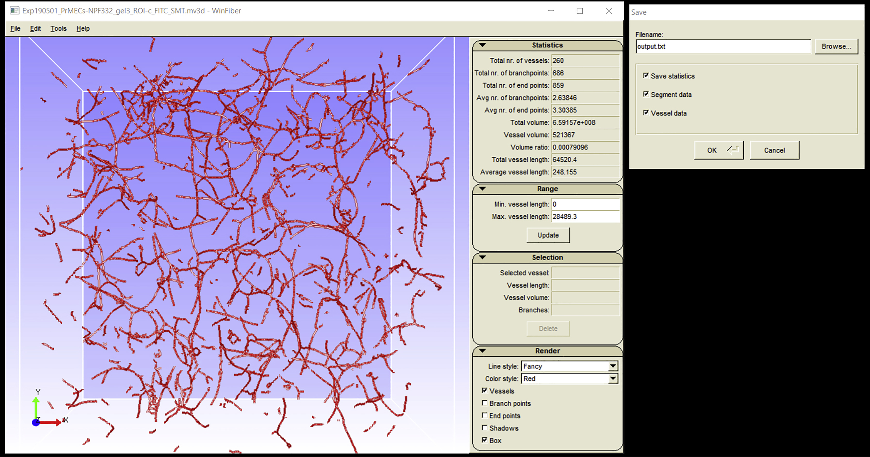Click the Browse... button
This screenshot has width=870, height=457.
[x=836, y=47]
